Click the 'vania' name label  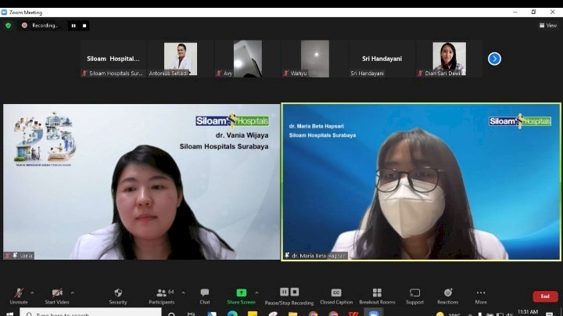tap(26, 256)
